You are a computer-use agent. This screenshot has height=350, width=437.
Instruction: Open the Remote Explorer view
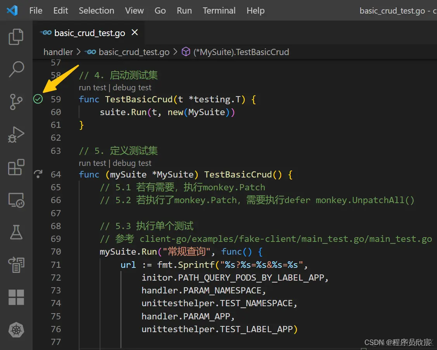pyautogui.click(x=16, y=200)
